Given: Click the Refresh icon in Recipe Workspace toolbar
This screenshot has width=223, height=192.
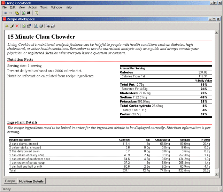Looking at the screenshot, I should coord(24,26).
